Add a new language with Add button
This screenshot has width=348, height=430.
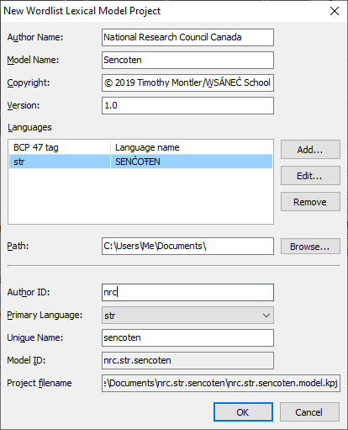point(310,150)
